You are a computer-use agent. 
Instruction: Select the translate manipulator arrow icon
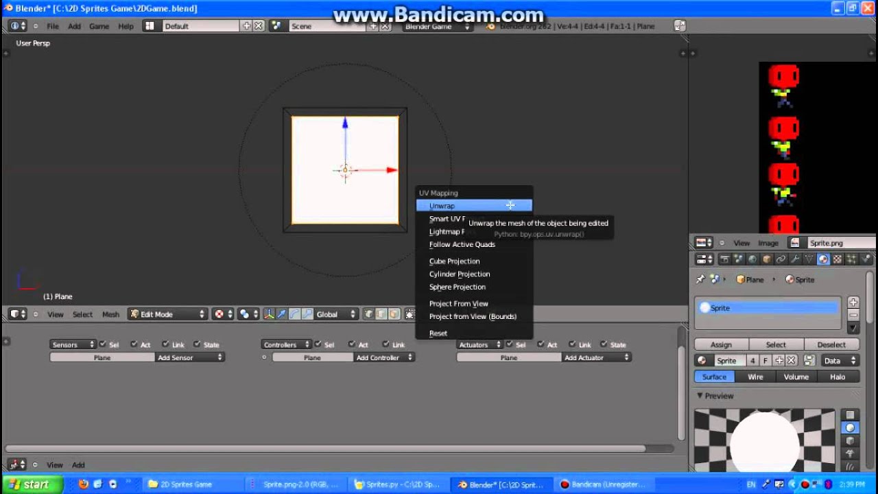(281, 314)
